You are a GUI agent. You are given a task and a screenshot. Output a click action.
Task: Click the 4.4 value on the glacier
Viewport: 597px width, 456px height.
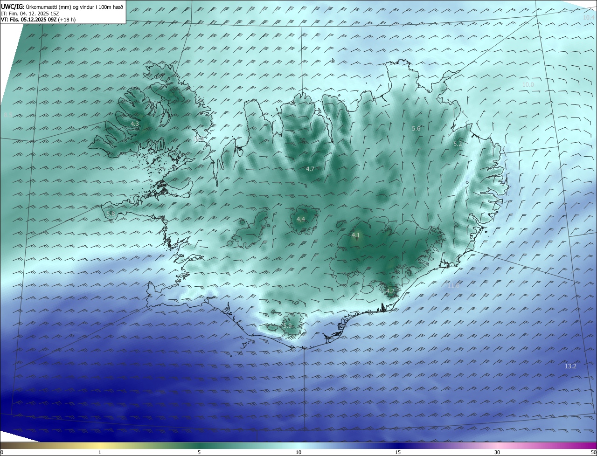(x=300, y=219)
